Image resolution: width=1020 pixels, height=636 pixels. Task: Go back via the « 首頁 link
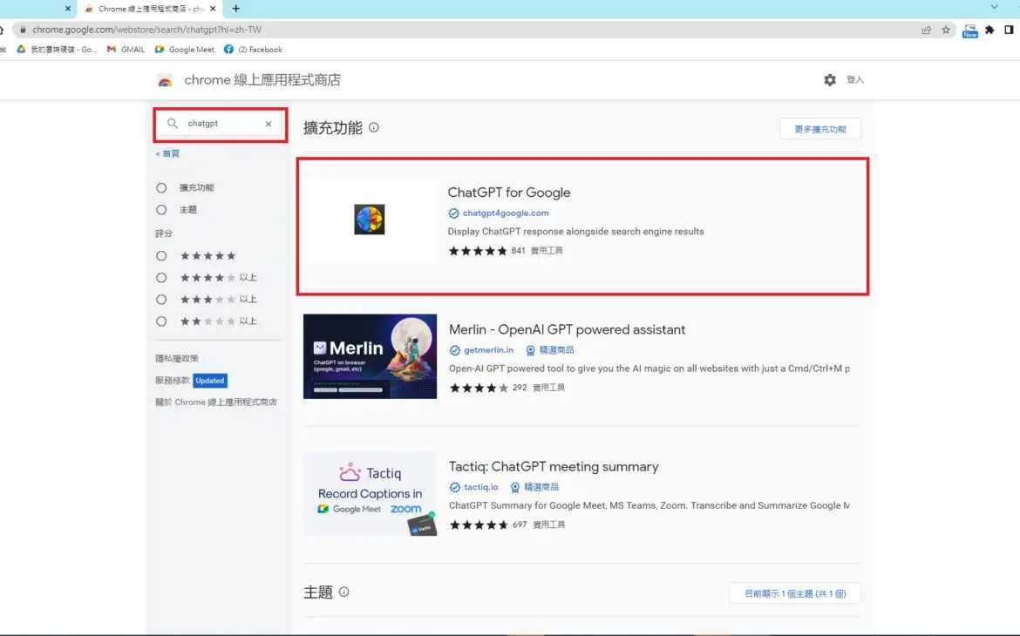point(167,153)
